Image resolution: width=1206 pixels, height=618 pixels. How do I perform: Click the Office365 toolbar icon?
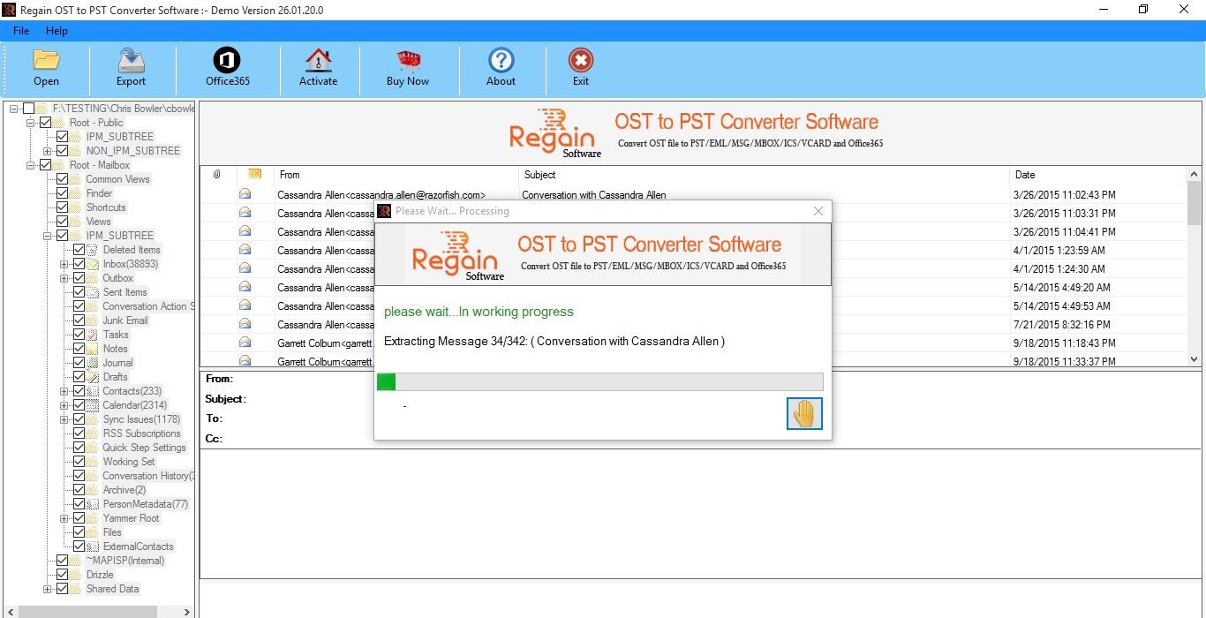click(227, 60)
